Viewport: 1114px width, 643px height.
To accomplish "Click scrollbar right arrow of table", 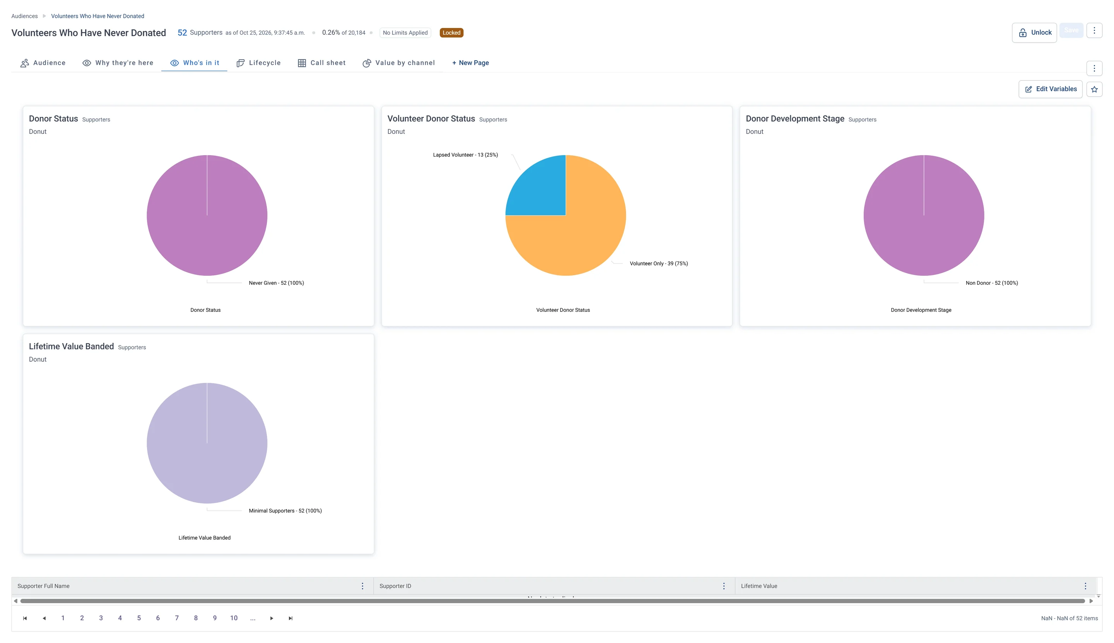I will [1091, 601].
